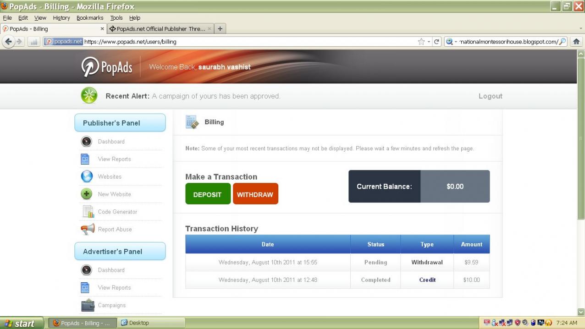Open the Report Abuse link

(x=115, y=229)
